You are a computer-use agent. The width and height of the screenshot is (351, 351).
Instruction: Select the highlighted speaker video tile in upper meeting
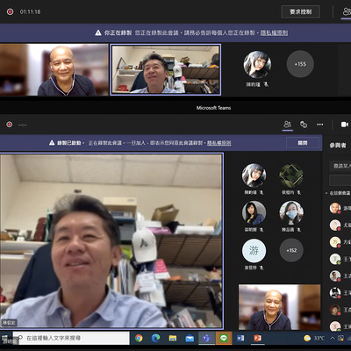tap(166, 69)
